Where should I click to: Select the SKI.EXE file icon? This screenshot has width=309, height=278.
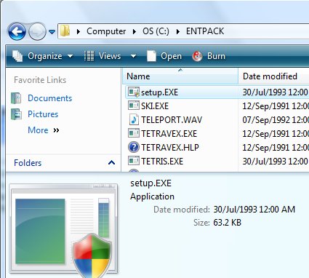coord(134,106)
